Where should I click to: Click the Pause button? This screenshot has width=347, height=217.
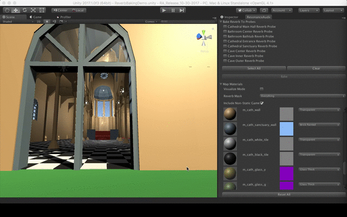click(x=173, y=10)
